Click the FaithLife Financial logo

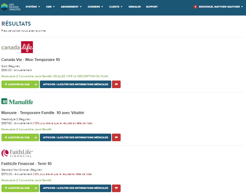17,153
